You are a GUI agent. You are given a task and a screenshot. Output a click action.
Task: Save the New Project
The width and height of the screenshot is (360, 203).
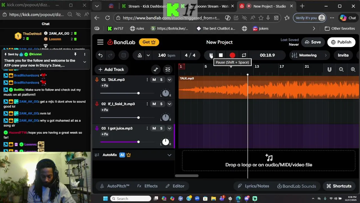312,42
